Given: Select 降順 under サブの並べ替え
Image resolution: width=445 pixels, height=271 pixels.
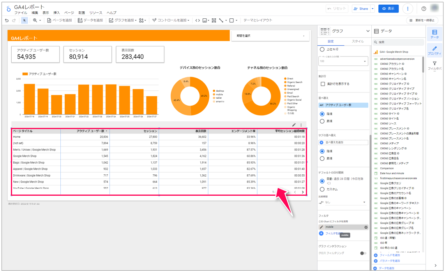Looking at the screenshot, I should 322,151.
